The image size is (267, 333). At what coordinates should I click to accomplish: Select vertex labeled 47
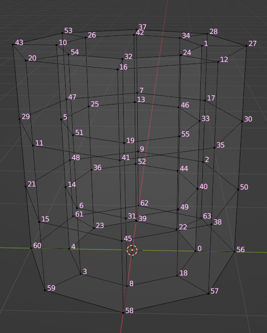pyautogui.click(x=66, y=99)
